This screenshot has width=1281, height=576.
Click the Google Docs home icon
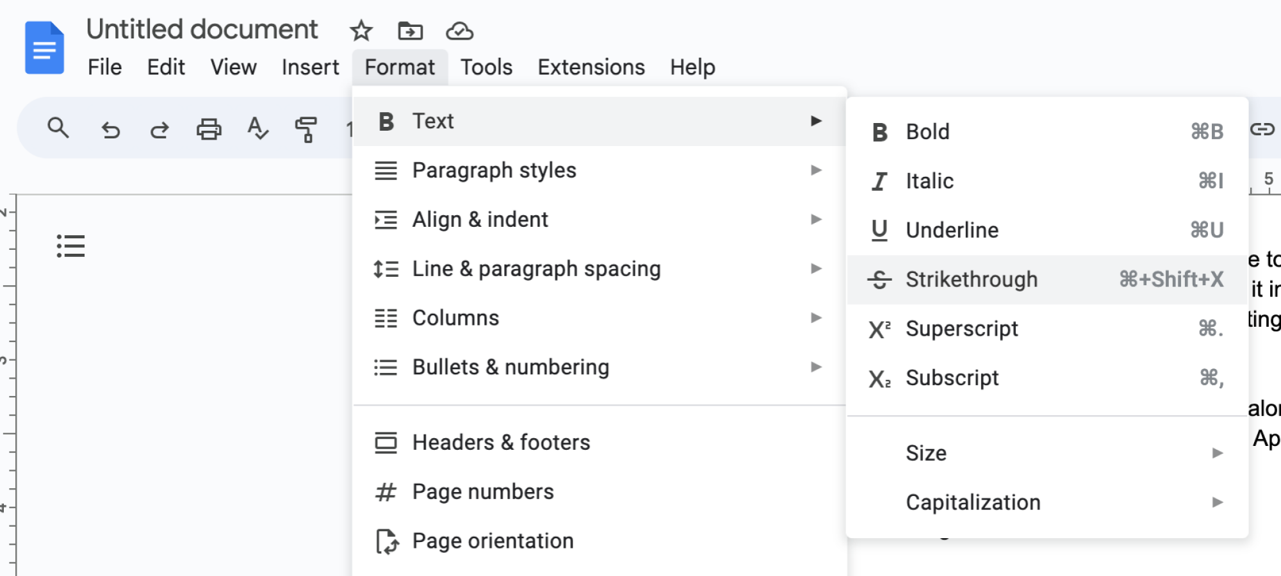click(44, 48)
